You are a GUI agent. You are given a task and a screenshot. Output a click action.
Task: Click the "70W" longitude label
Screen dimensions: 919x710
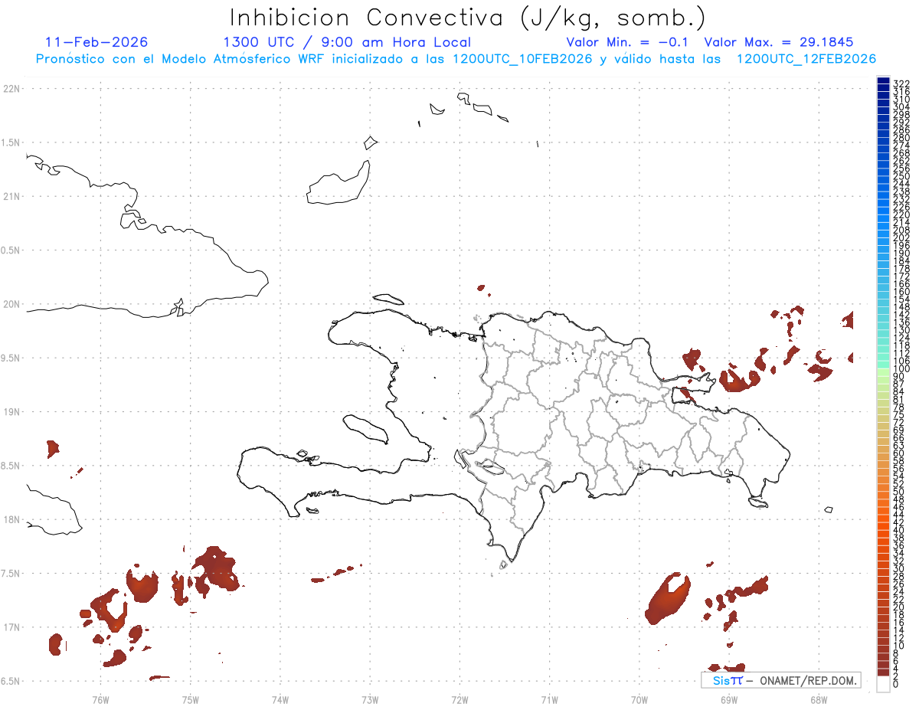639,699
